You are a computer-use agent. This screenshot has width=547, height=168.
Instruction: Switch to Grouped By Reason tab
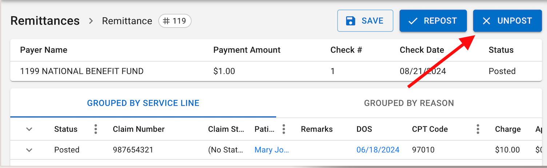tap(409, 103)
